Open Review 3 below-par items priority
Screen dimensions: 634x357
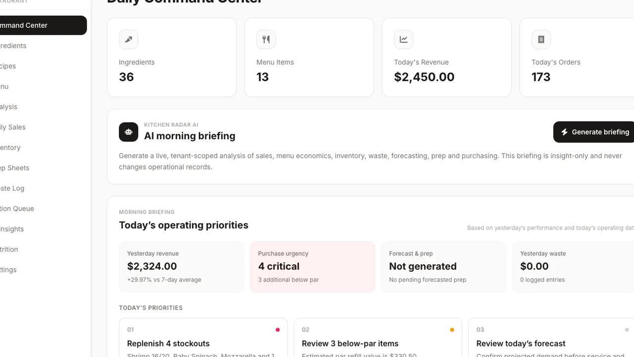pyautogui.click(x=378, y=338)
